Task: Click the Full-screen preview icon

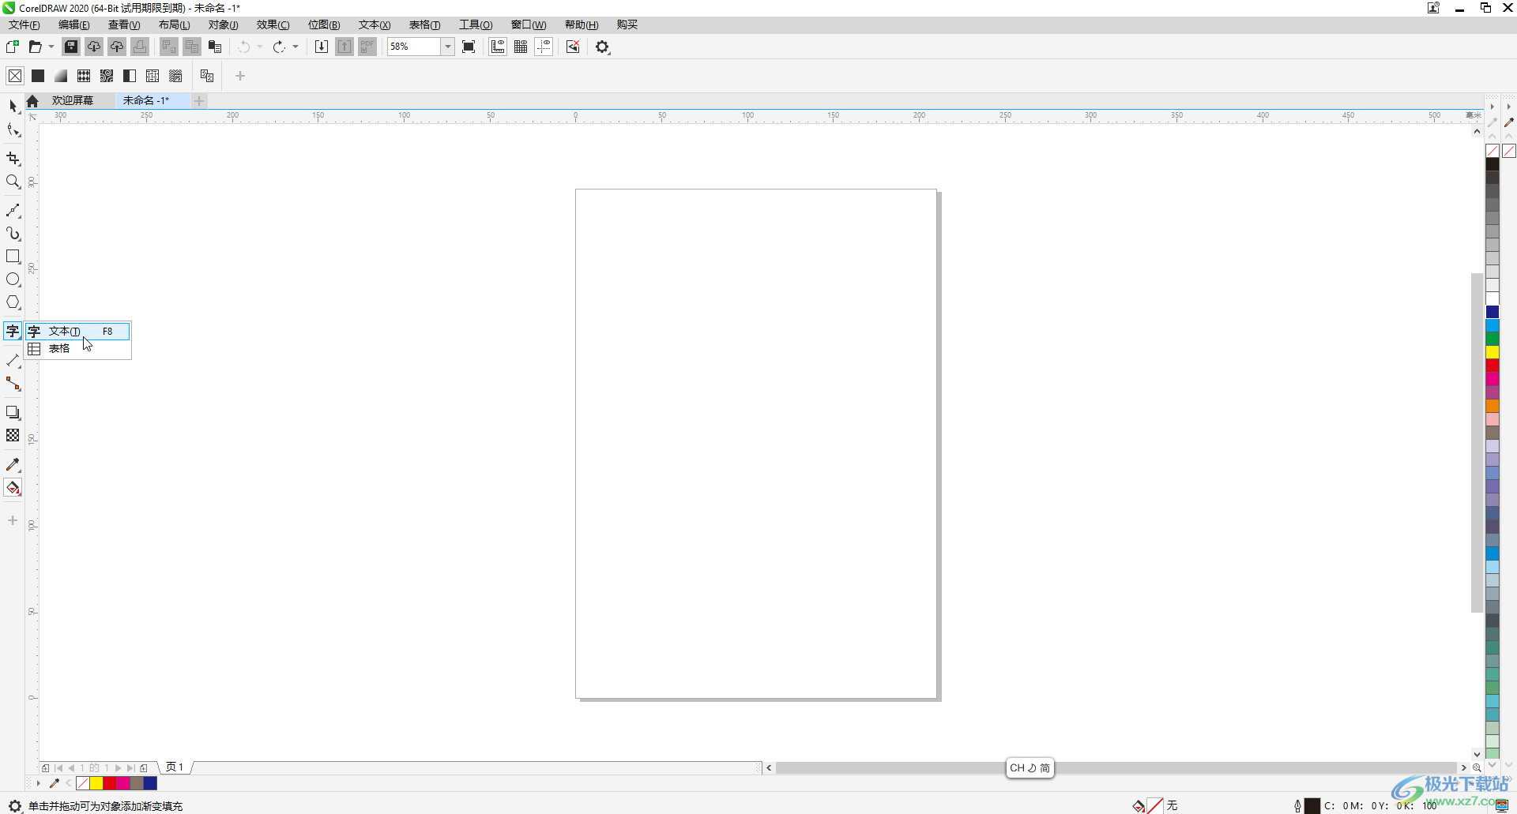Action: [x=469, y=47]
